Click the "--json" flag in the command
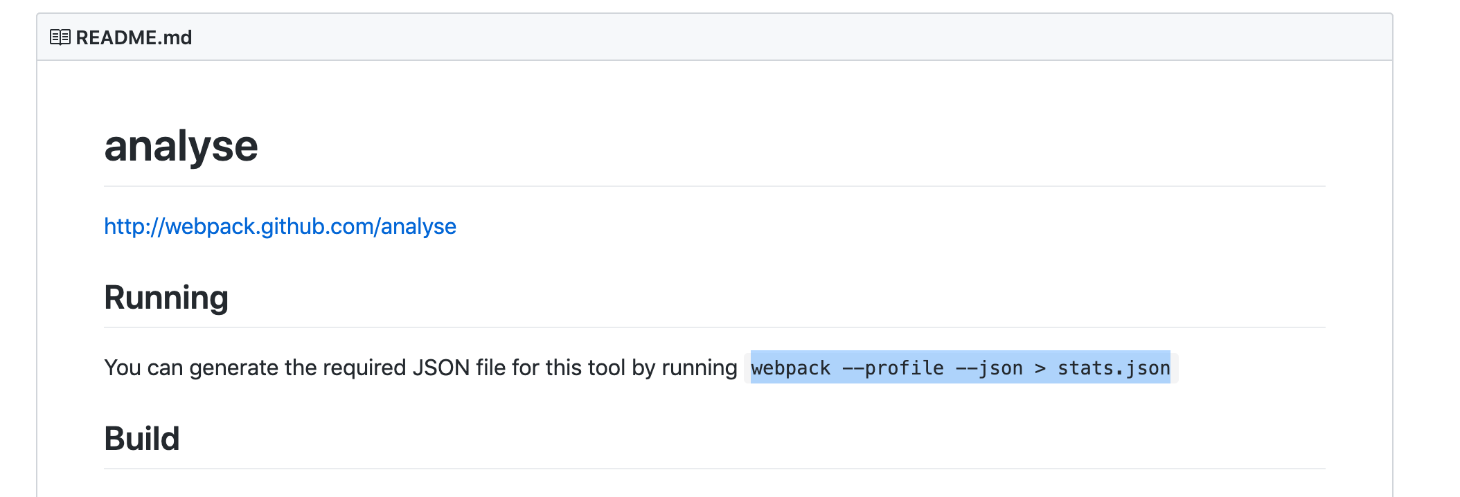 (989, 368)
